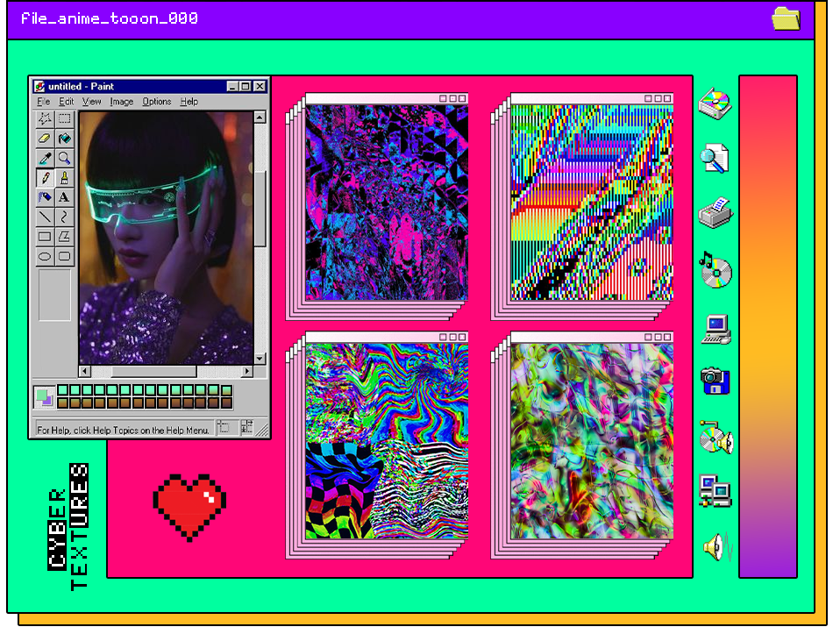Select the Pick Color eyedropper tool
833x634 pixels.
click(45, 158)
